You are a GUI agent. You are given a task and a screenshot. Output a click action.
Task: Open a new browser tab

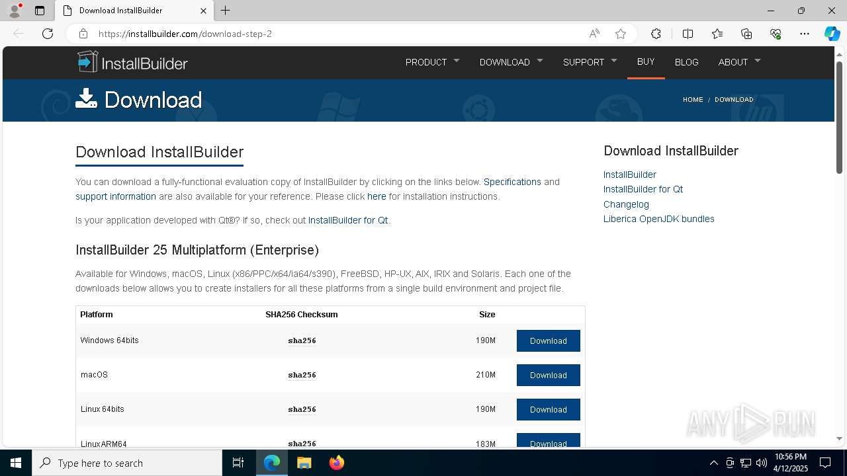point(226,11)
